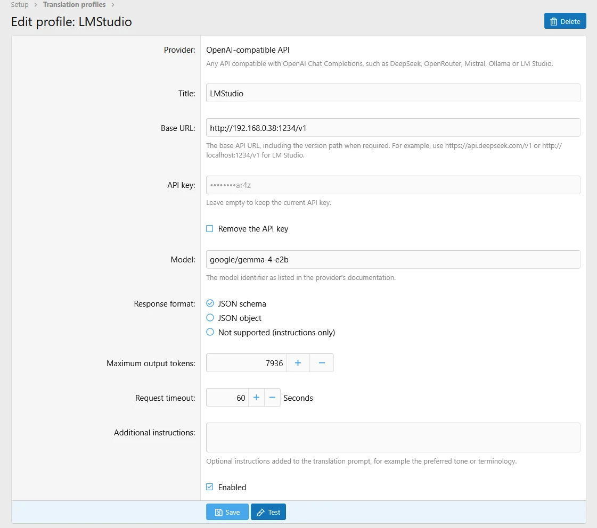This screenshot has width=597, height=528.
Task: Edit the Base URL field
Action: [393, 128]
